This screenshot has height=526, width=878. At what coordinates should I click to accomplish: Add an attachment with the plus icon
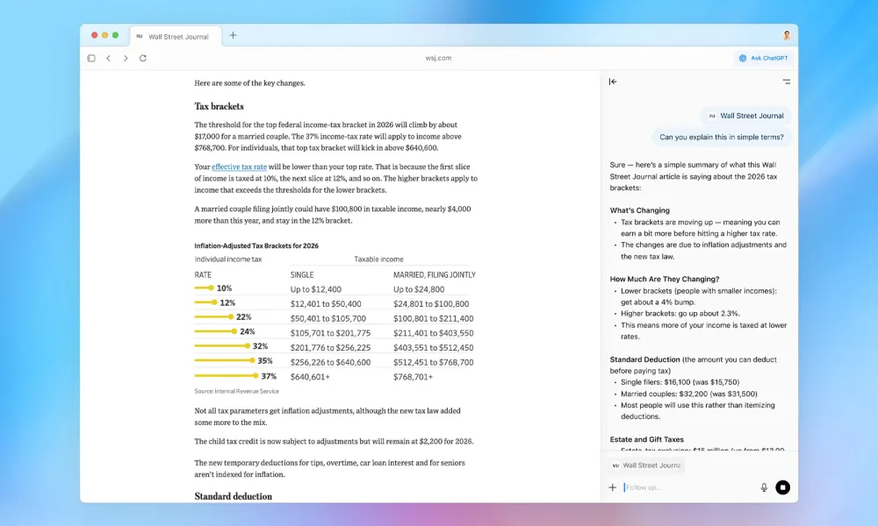pos(613,487)
